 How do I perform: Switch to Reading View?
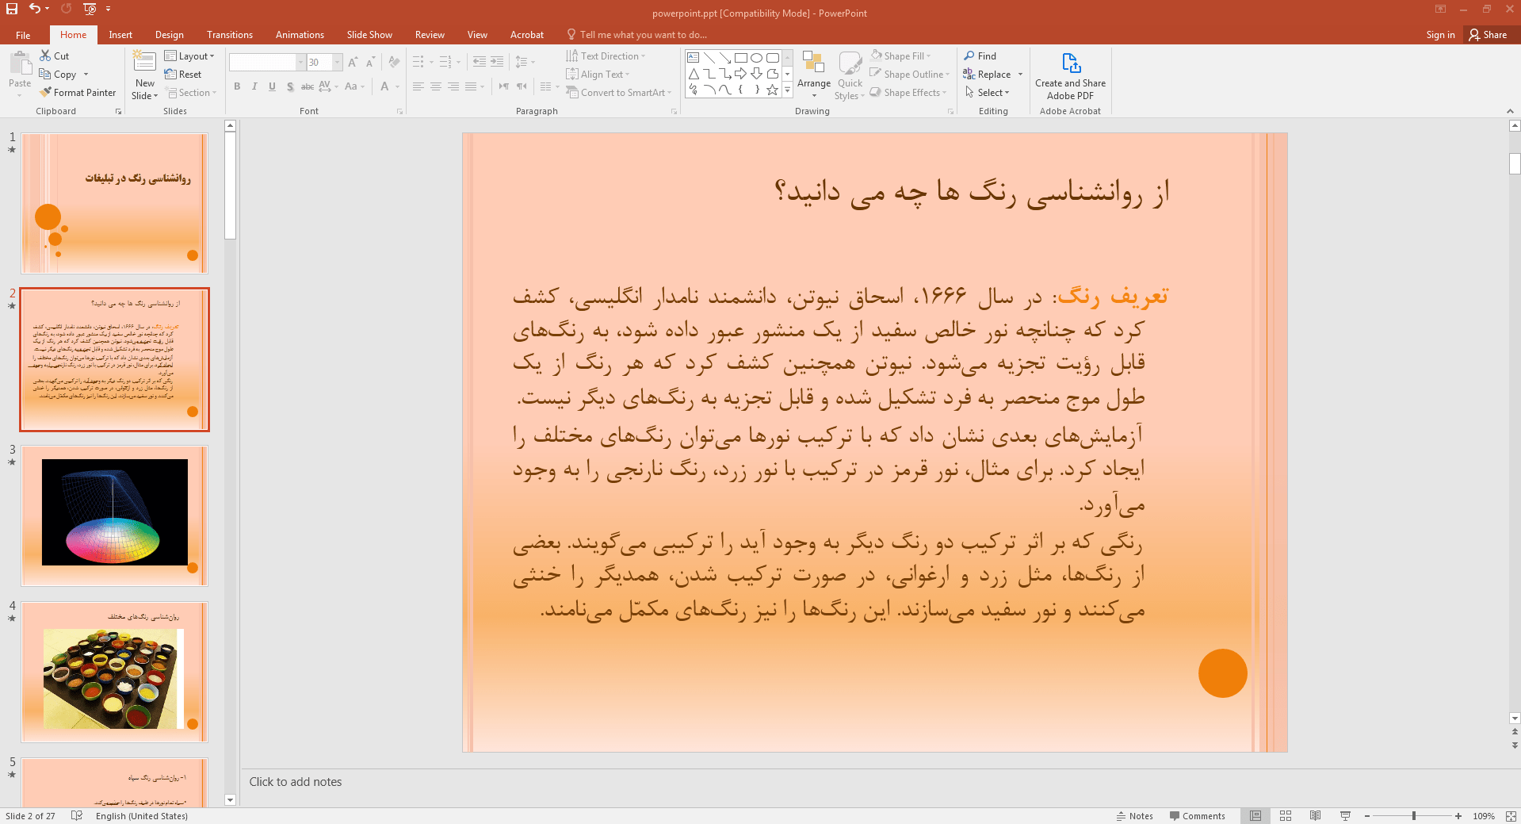click(x=1316, y=815)
